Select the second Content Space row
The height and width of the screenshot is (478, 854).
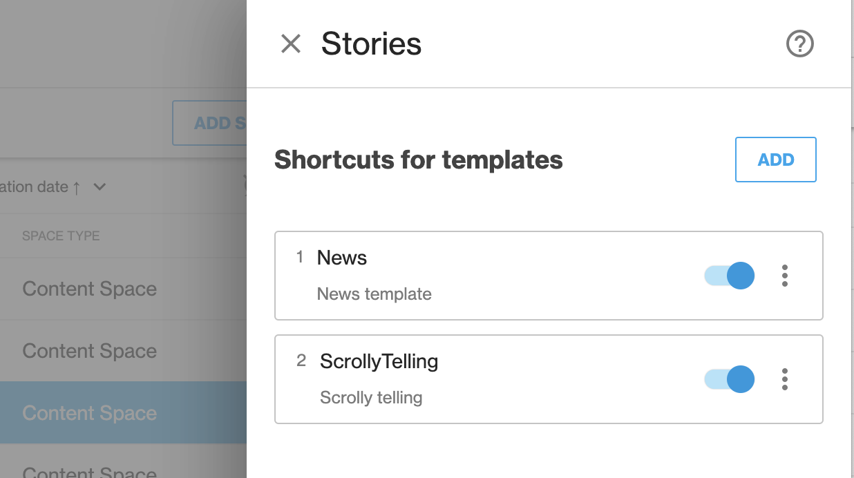click(x=123, y=351)
